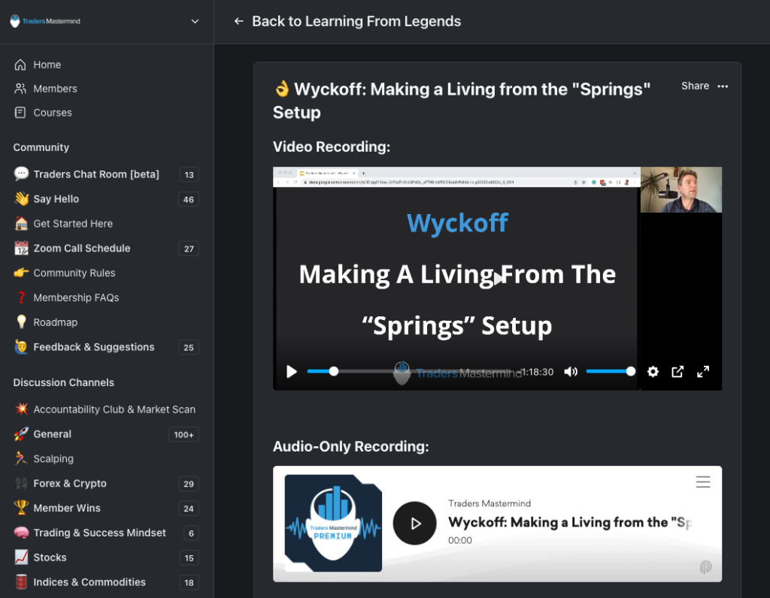Viewport: 770px width, 598px height.
Task: Open the Forex & Crypto channel
Action: coord(68,483)
